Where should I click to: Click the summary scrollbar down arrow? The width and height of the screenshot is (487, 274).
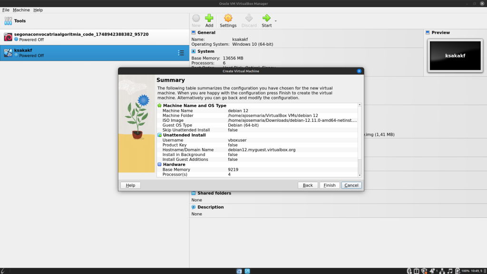[x=360, y=175]
